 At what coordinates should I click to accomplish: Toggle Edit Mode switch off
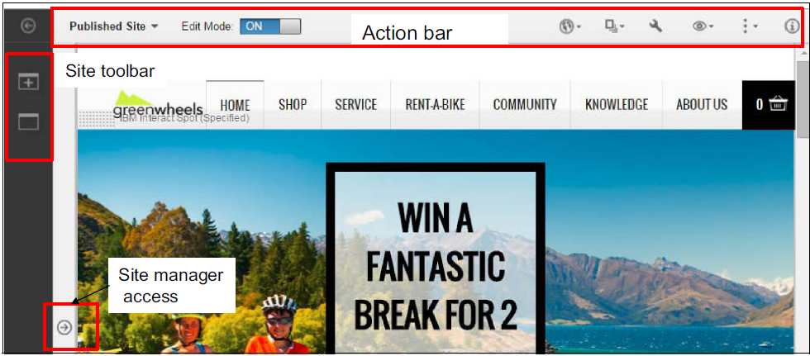click(270, 26)
